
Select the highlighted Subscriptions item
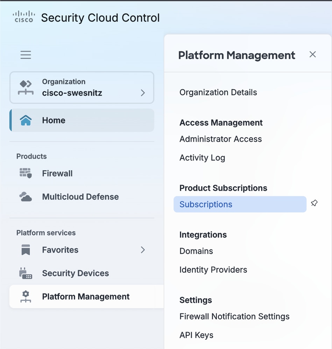240,204
